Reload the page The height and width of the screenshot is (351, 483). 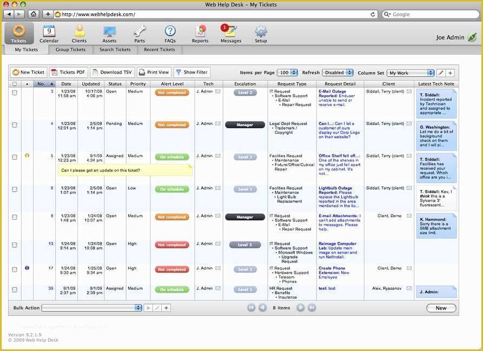coord(373,14)
